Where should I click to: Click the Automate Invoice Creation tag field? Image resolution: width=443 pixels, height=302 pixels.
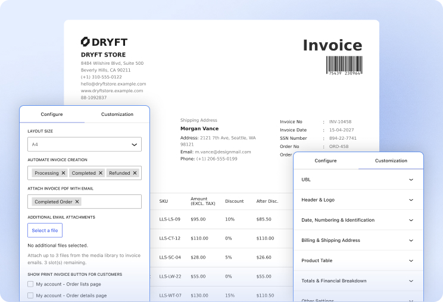(x=85, y=173)
